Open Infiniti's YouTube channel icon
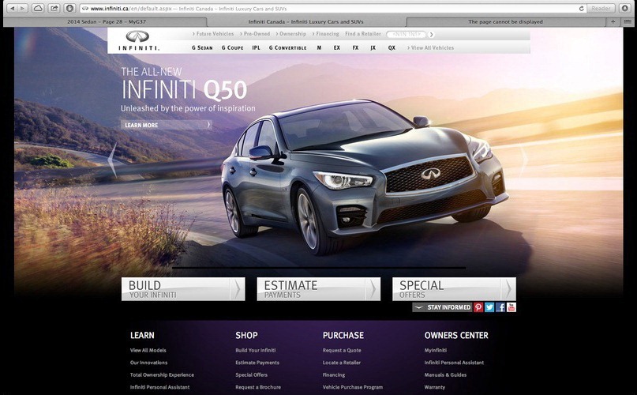637x395 pixels. point(511,307)
